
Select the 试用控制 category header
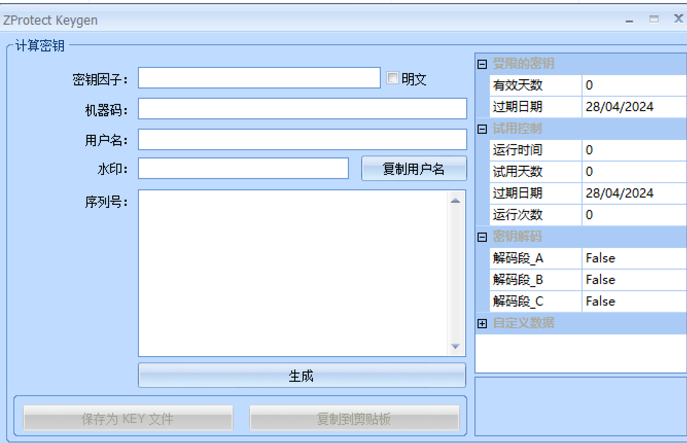517,129
